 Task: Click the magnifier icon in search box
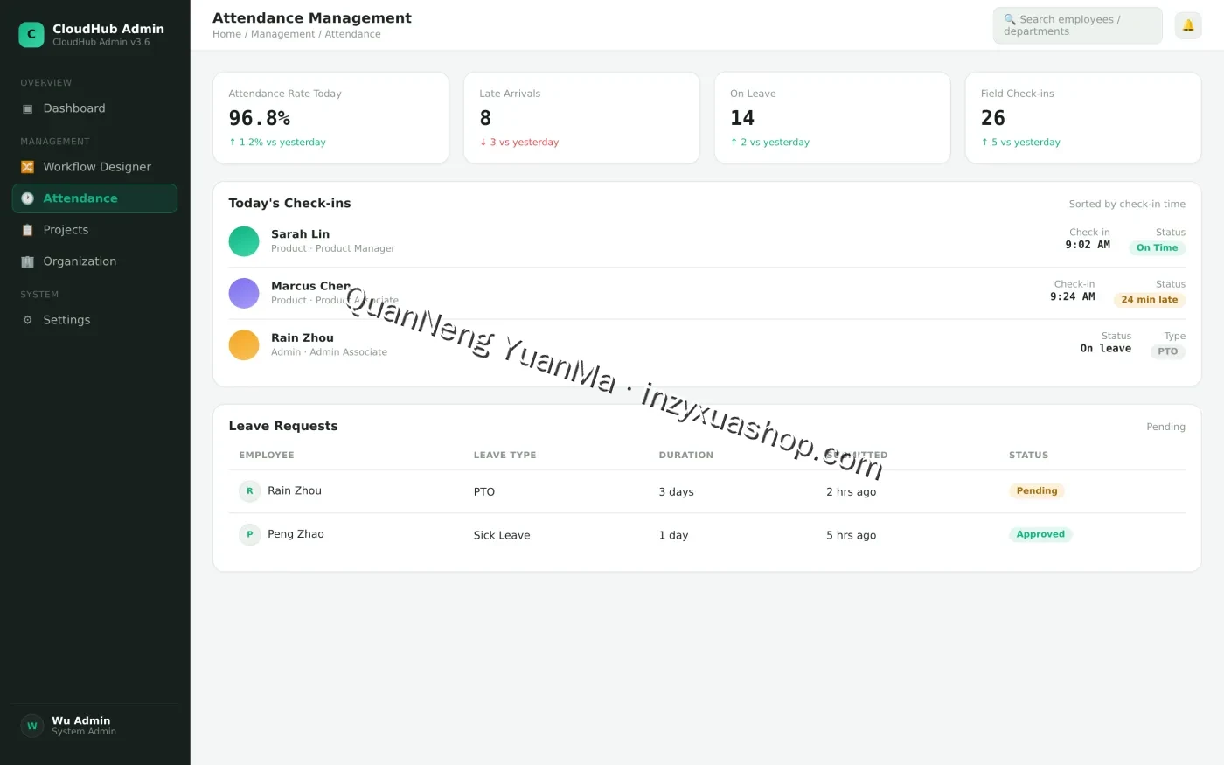coord(1010,19)
